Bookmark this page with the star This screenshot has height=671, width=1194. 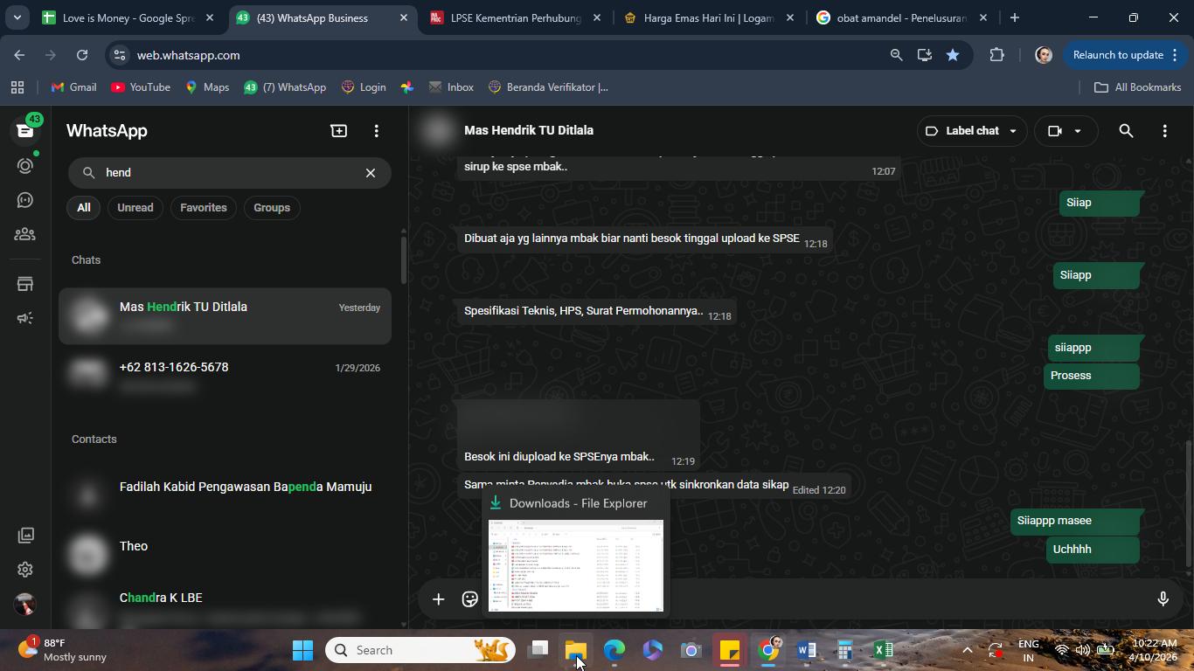[x=953, y=55]
